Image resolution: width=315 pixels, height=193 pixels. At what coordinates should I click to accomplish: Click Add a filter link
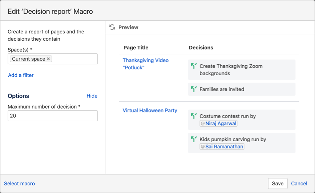click(21, 75)
